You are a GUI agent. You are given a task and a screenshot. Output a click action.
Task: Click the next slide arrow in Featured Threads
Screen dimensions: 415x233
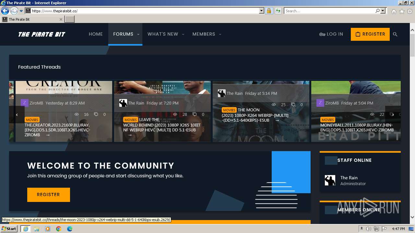(x=393, y=115)
